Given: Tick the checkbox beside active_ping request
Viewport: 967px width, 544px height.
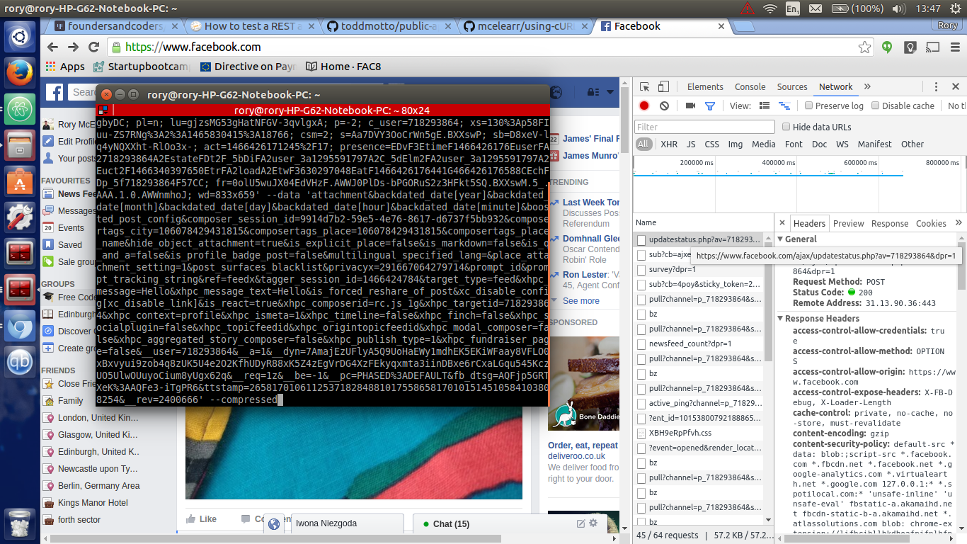Looking at the screenshot, I should (x=641, y=403).
